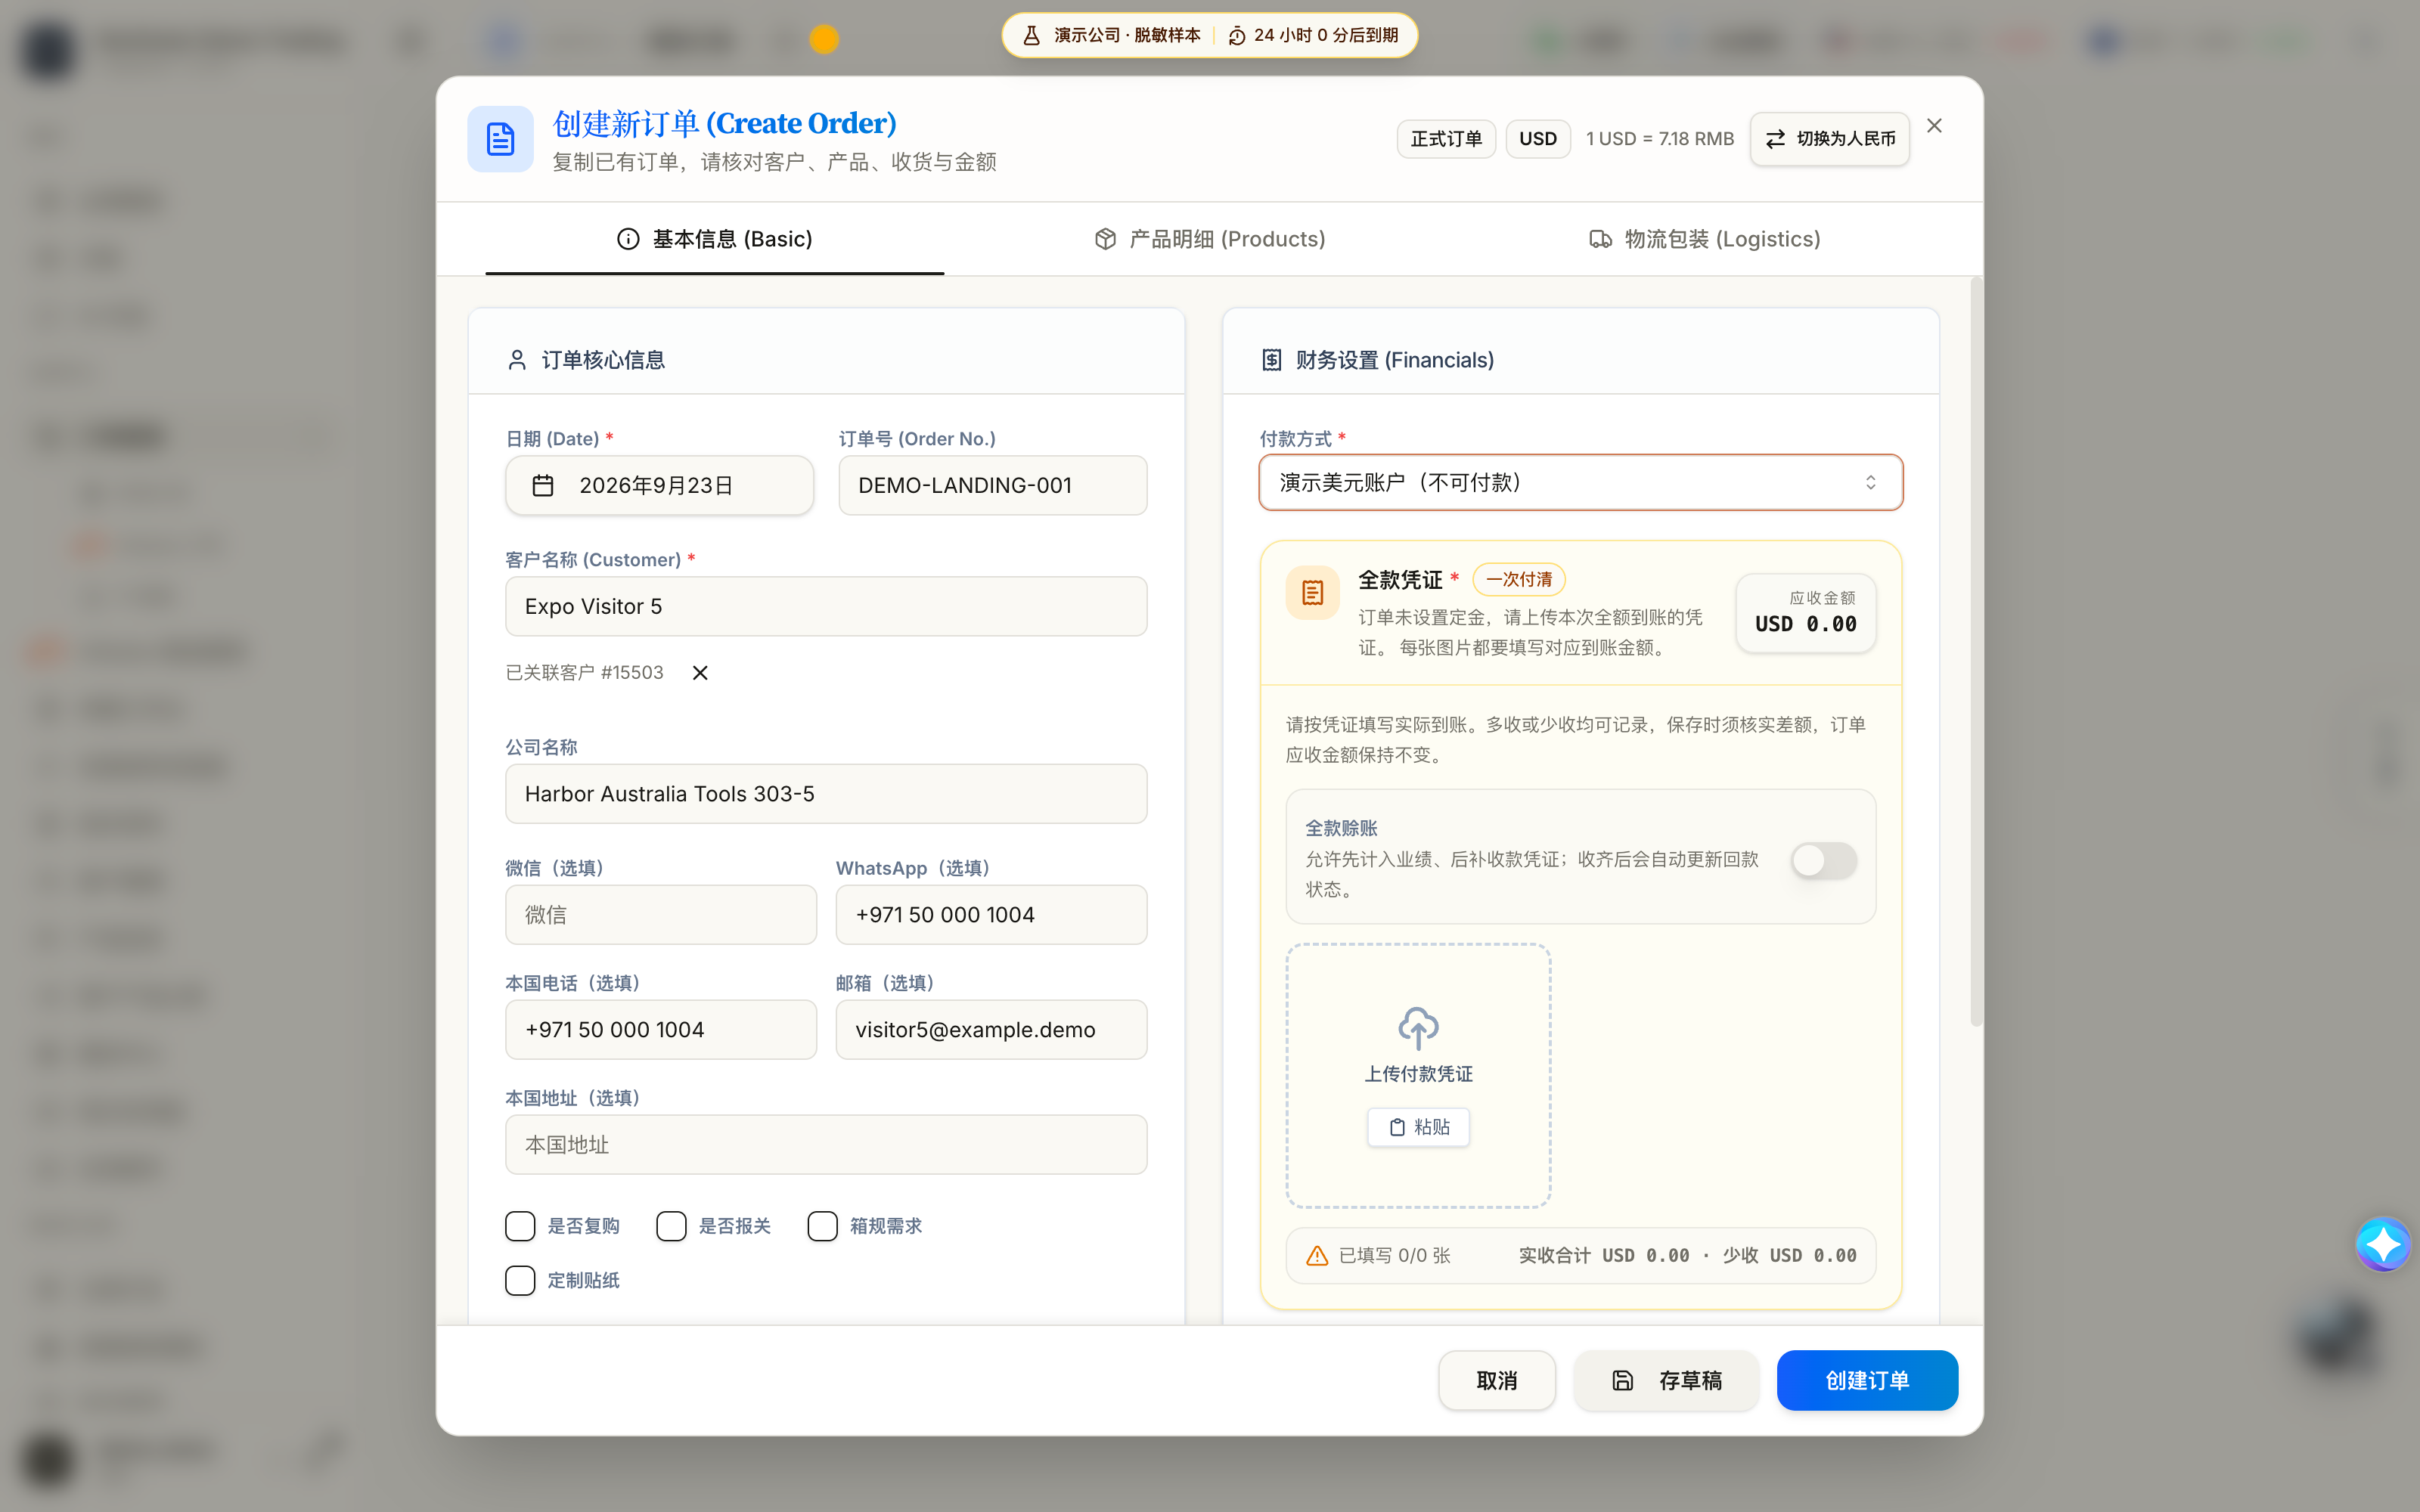Toggle the 全款赊账 switch
Image resolution: width=2420 pixels, height=1512 pixels.
(x=1824, y=861)
